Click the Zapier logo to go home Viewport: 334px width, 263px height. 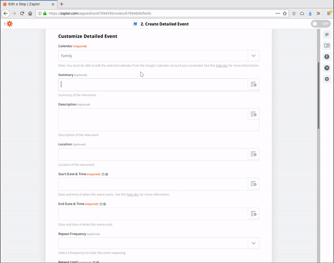coord(9,24)
